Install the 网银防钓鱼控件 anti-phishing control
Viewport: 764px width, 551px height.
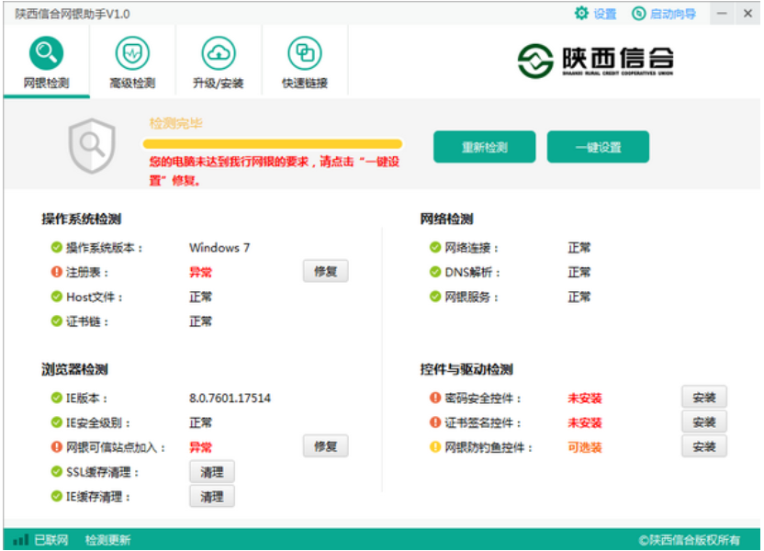coord(703,445)
